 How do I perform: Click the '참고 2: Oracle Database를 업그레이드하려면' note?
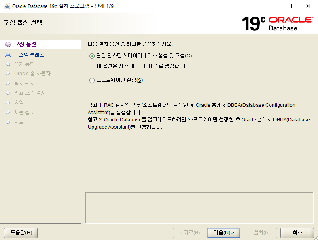[x=199, y=123]
